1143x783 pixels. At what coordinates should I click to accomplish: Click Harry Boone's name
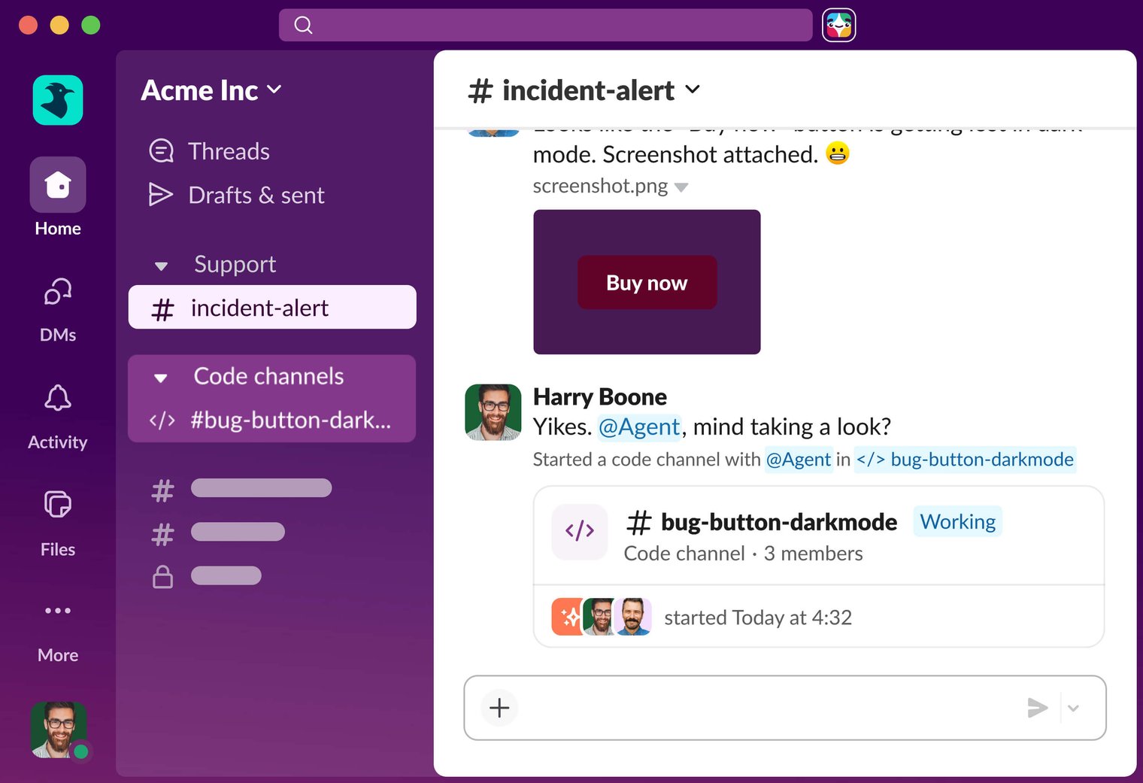pos(600,396)
